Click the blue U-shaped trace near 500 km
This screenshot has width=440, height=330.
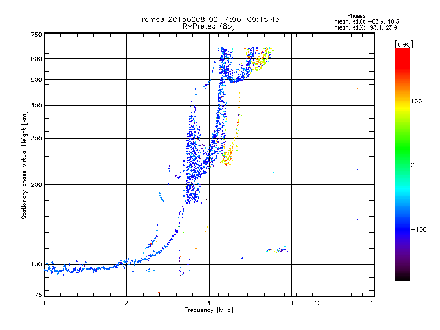pos(237,77)
